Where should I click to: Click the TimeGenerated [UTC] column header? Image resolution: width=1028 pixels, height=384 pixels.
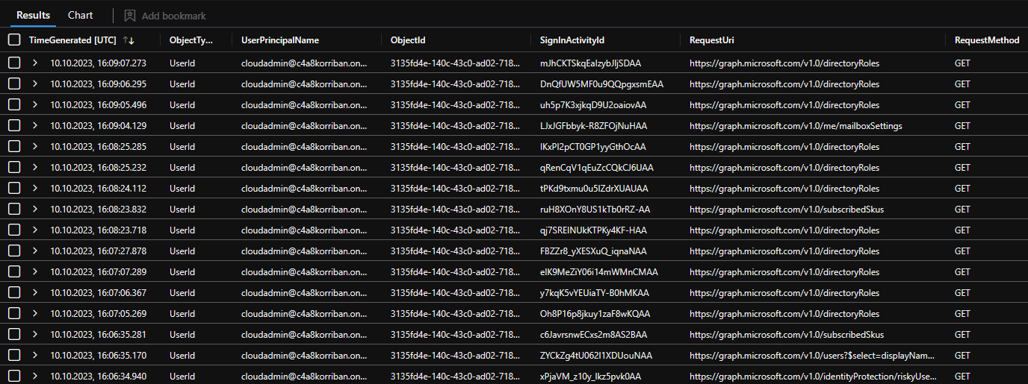[72, 40]
